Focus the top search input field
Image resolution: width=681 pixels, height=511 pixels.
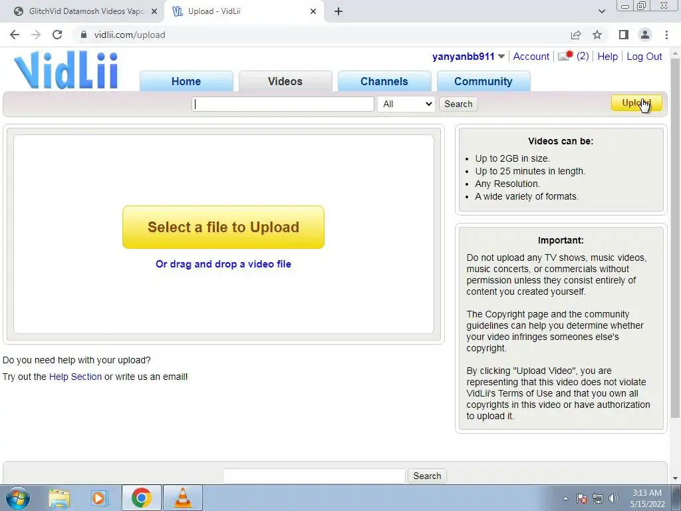283,104
